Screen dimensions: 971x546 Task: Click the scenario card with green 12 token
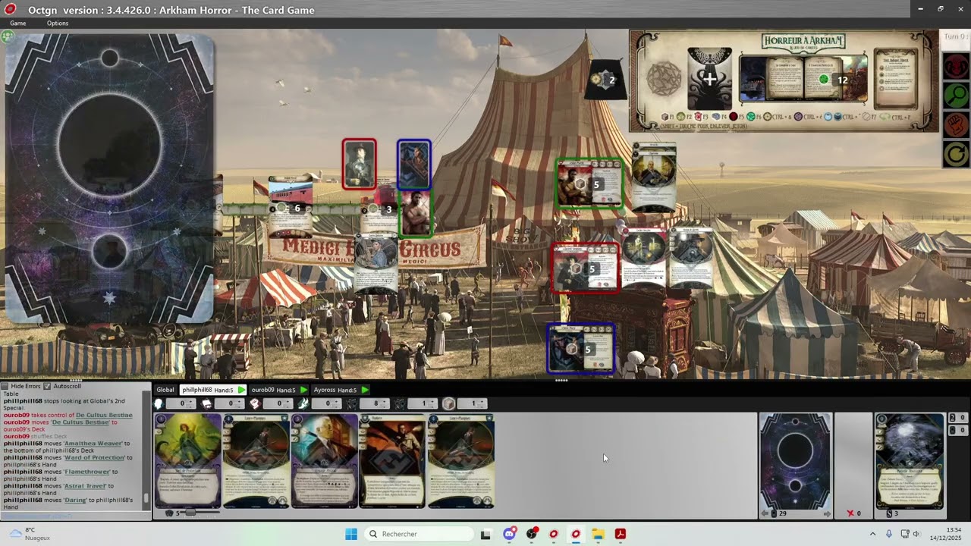pyautogui.click(x=803, y=78)
